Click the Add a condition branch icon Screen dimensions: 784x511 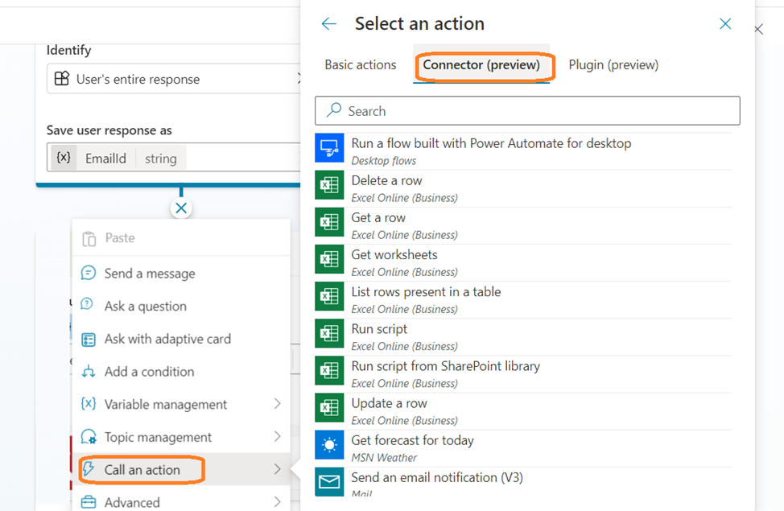[89, 372]
